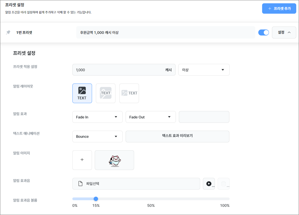Select the lucky cat alert image thumbnail

point(115,160)
